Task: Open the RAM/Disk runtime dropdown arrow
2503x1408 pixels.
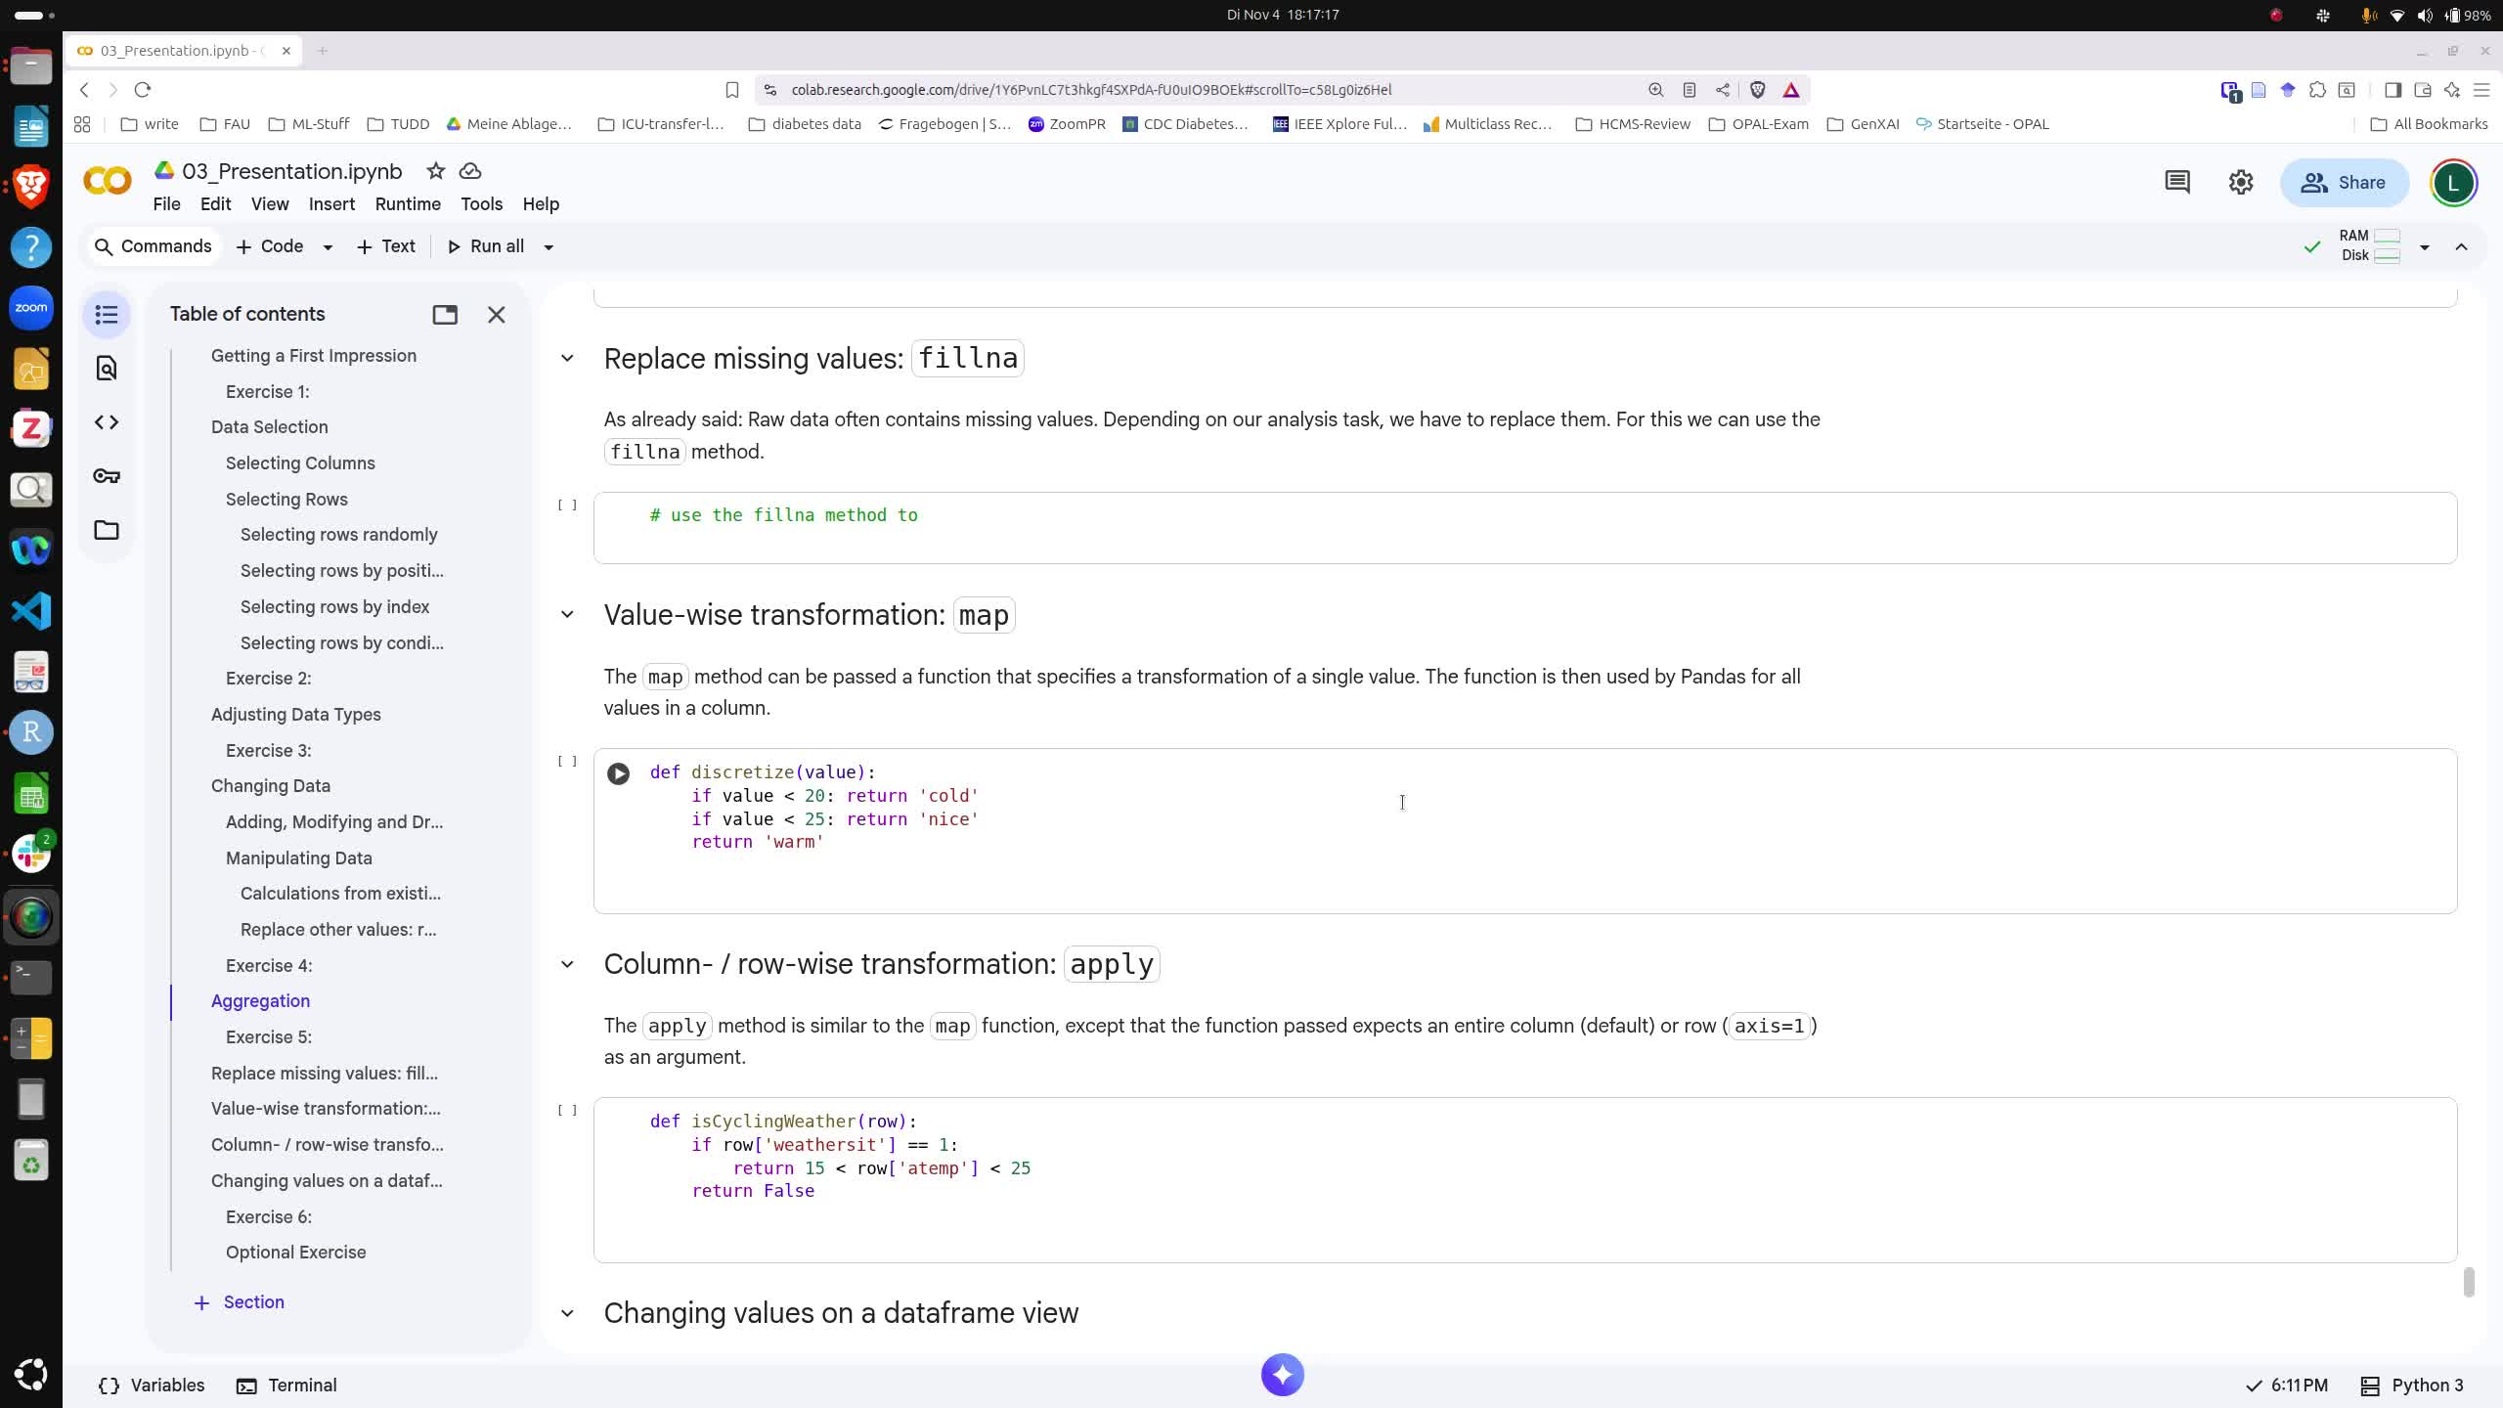Action: pos(2425,246)
